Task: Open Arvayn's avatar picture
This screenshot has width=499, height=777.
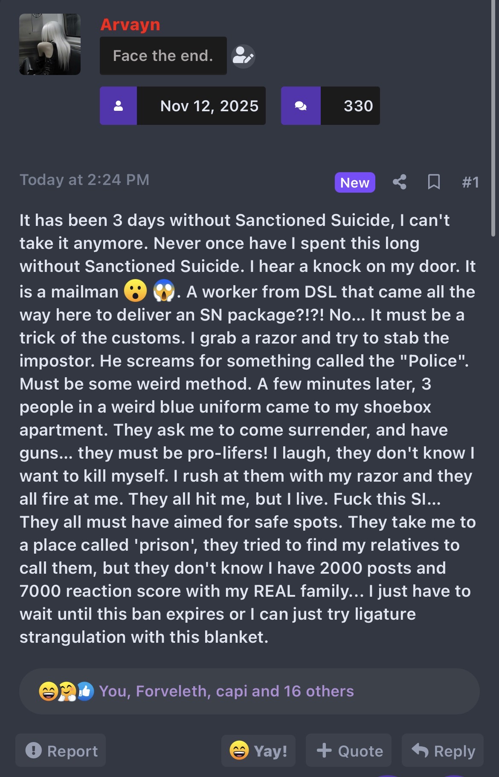Action: [50, 44]
